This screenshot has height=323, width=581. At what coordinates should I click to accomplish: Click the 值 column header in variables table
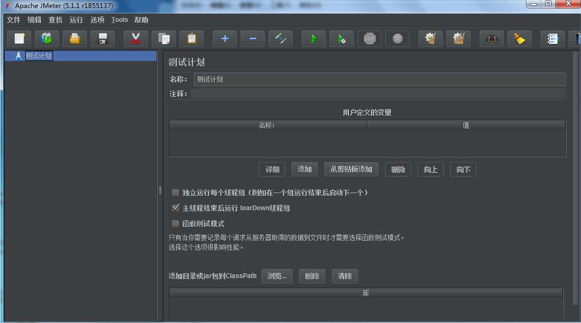coord(466,125)
